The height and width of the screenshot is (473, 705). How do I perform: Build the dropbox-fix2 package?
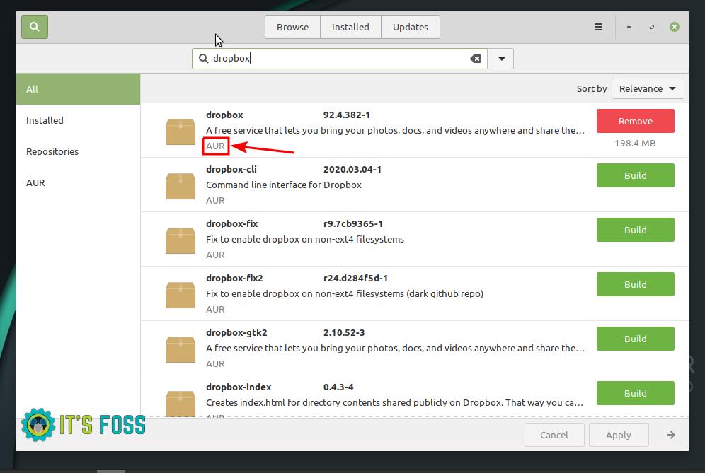(x=635, y=284)
